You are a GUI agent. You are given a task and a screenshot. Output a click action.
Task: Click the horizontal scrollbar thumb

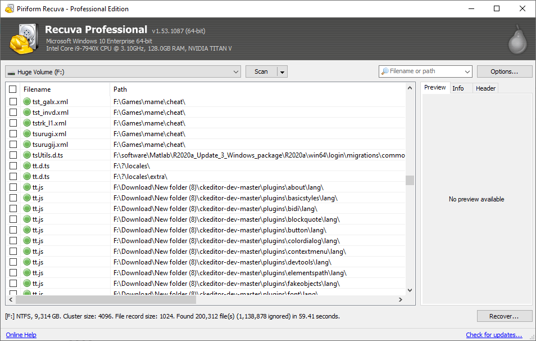[x=106, y=299]
